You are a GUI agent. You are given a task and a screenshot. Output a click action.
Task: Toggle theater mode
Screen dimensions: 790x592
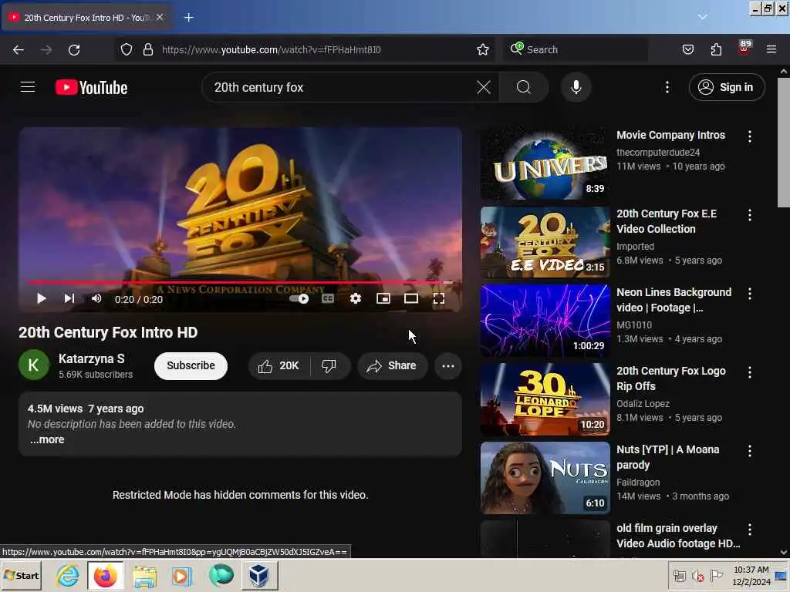tap(411, 299)
